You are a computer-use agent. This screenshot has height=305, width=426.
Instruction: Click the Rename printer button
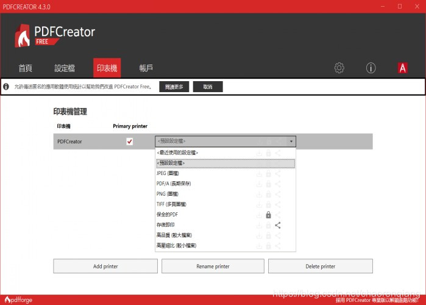(213, 266)
